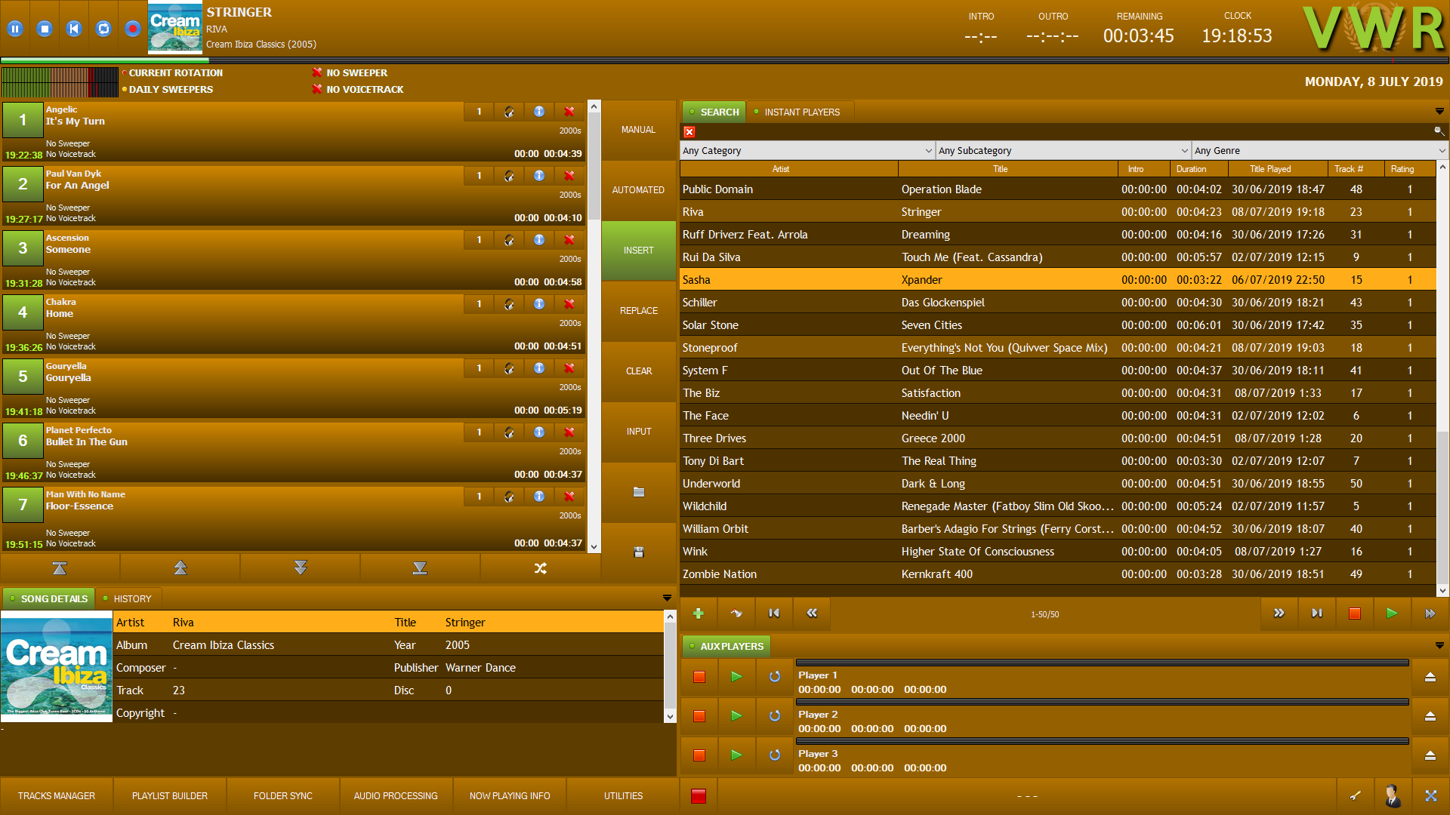The width and height of the screenshot is (1450, 815).
Task: Open cue editor for Planet Perfecto track
Action: click(x=509, y=432)
